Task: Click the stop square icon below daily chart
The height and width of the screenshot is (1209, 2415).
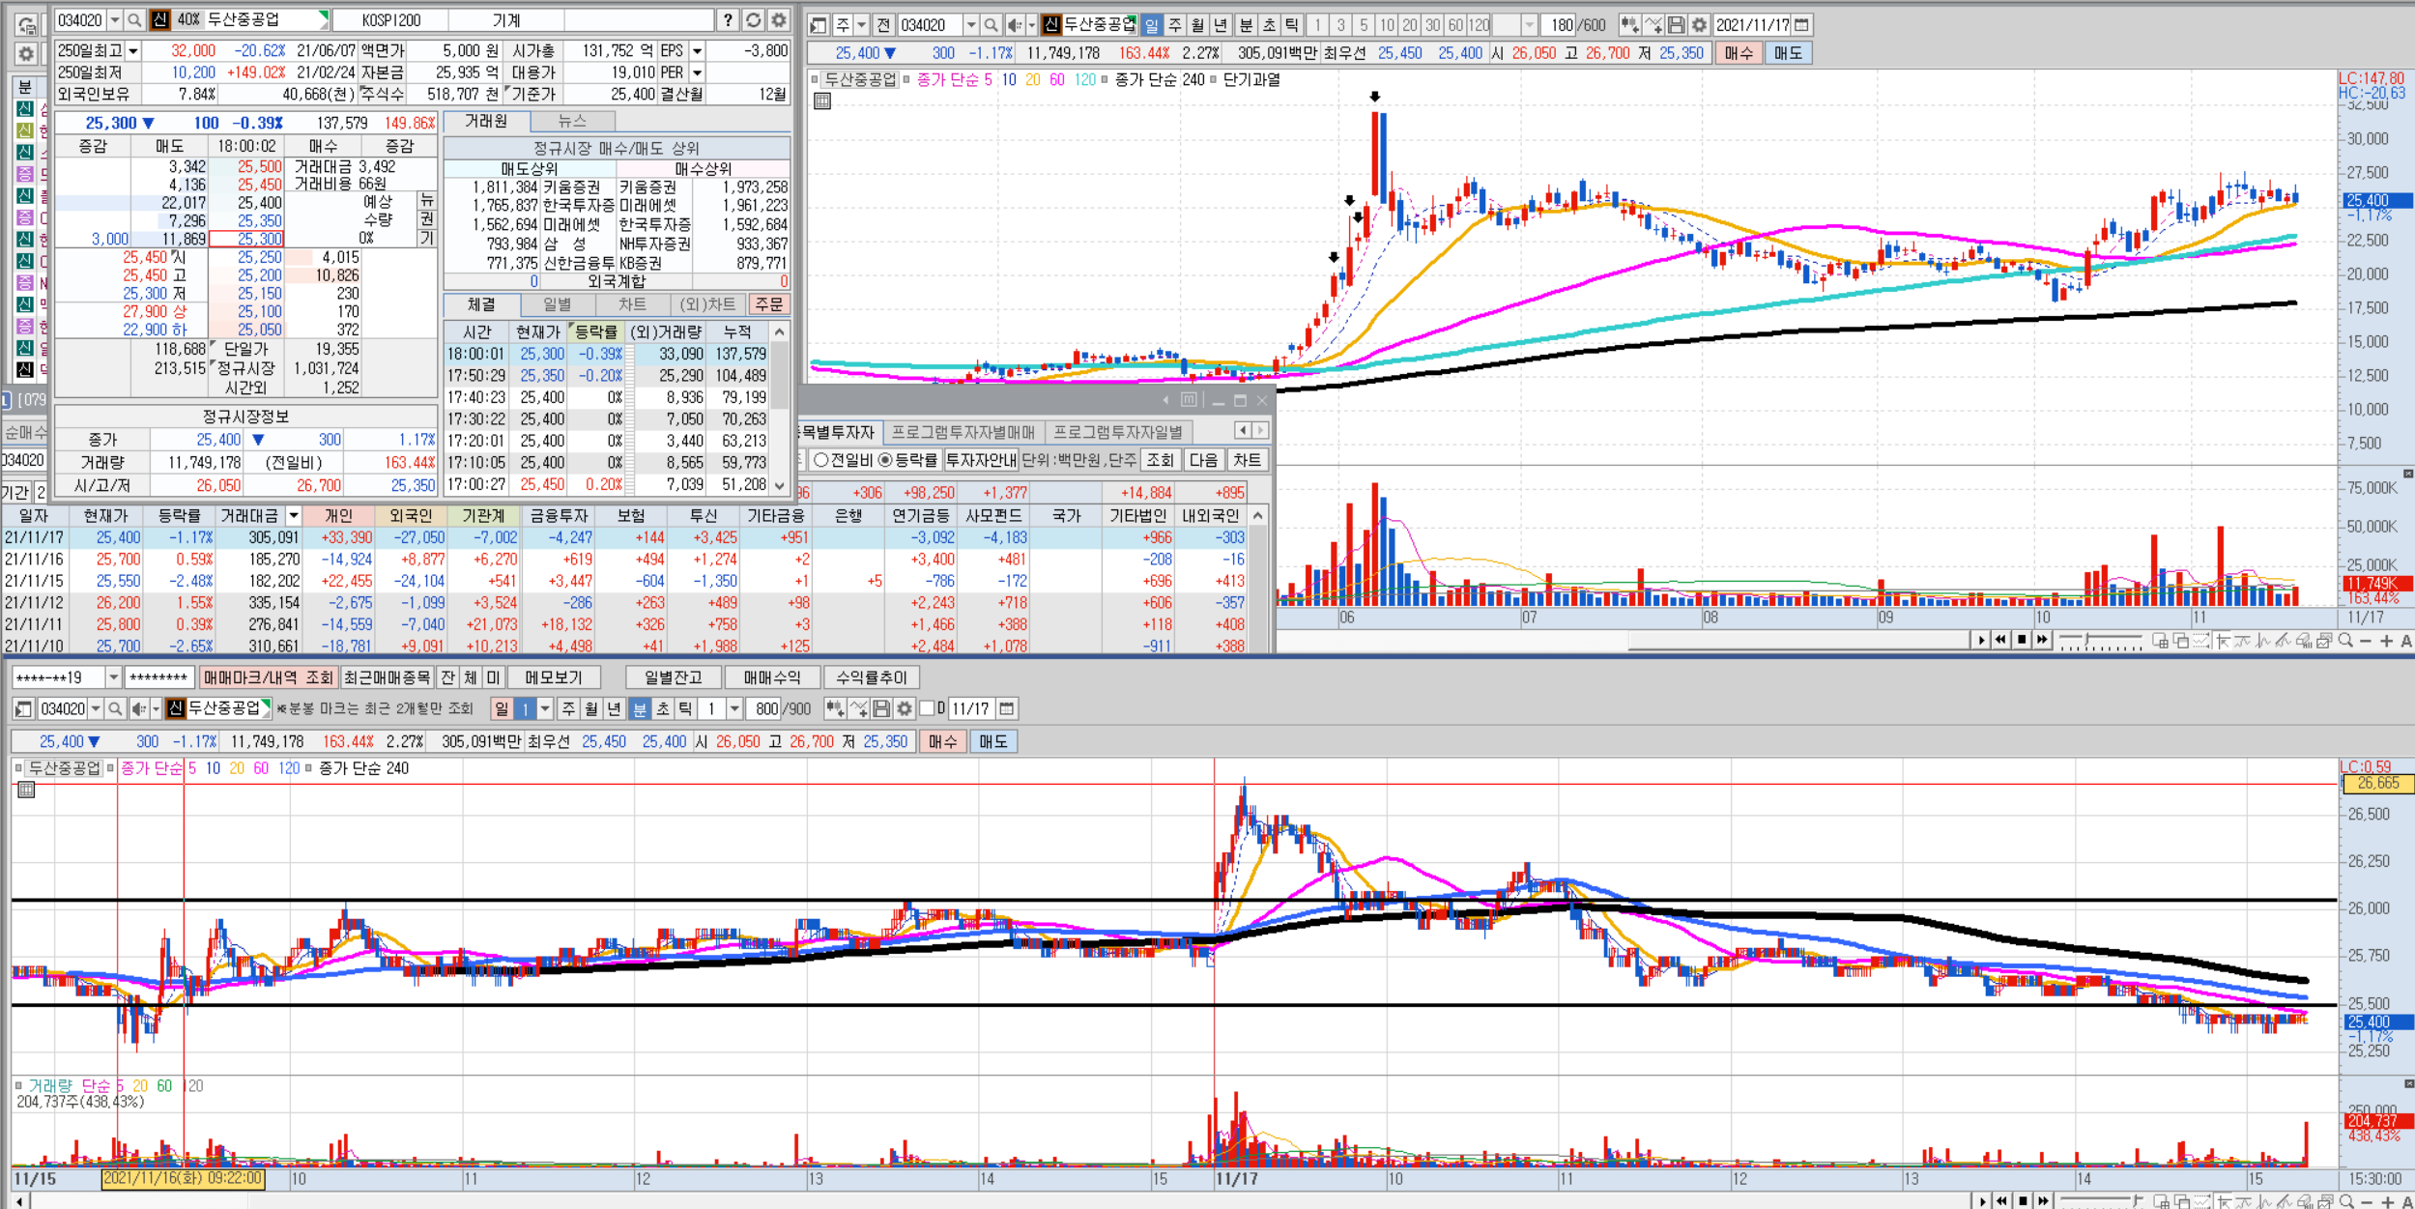Action: (2021, 640)
